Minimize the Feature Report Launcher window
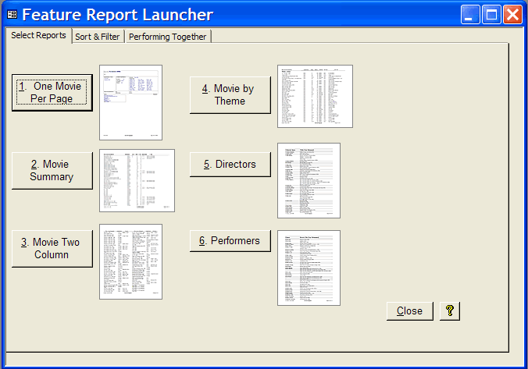528x369 pixels. (470, 15)
